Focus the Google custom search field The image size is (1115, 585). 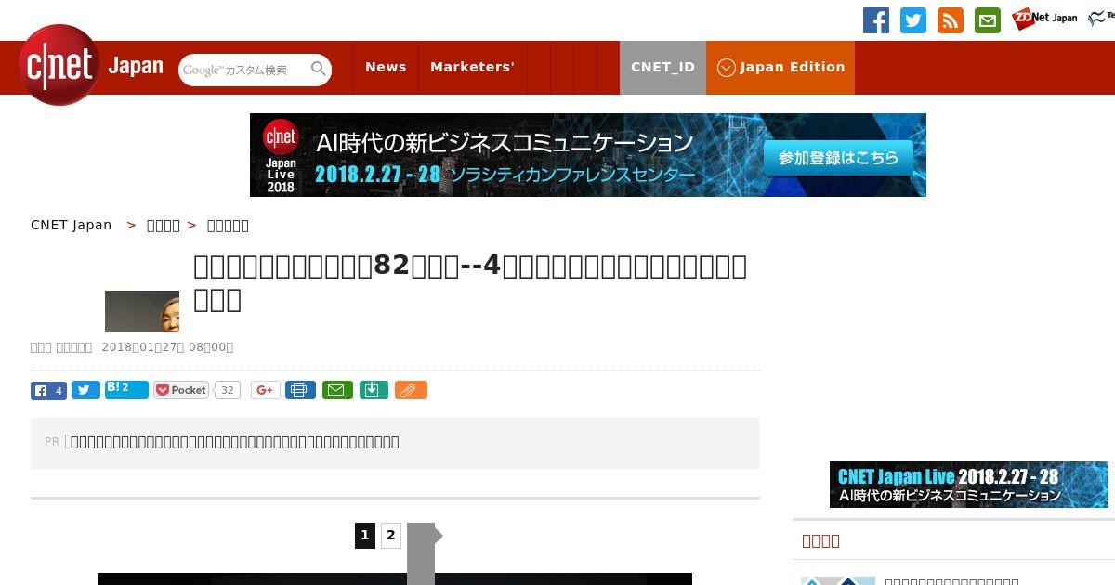click(243, 70)
